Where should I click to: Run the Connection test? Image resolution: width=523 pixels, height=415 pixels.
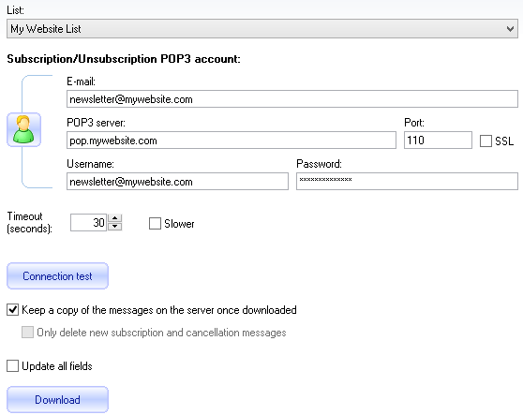(x=57, y=276)
